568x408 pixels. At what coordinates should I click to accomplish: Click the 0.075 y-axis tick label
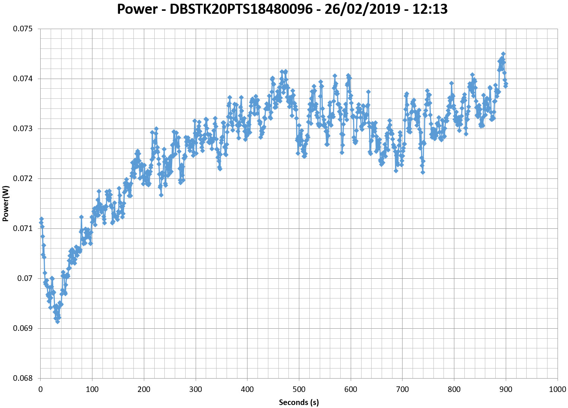tap(23, 29)
